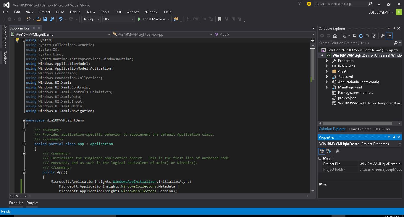Collapse the namespace Win10MVVMLightDemo code block
Viewport: 404px width, 217px height.
point(24,120)
